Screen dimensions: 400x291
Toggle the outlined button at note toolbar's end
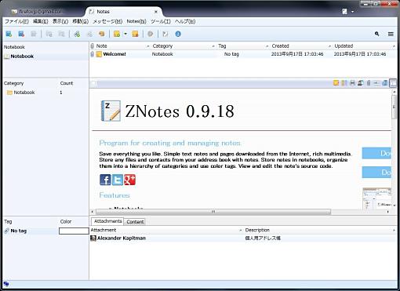point(393,83)
